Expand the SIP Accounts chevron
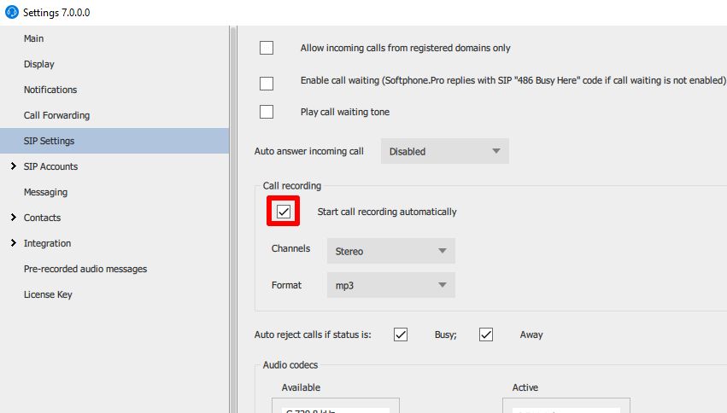 13,166
